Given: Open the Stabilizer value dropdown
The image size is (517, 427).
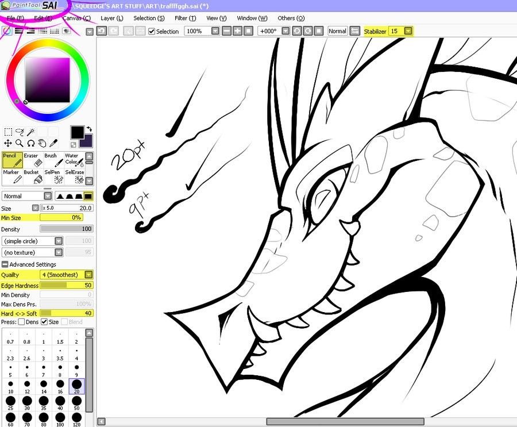Looking at the screenshot, I should coord(408,31).
